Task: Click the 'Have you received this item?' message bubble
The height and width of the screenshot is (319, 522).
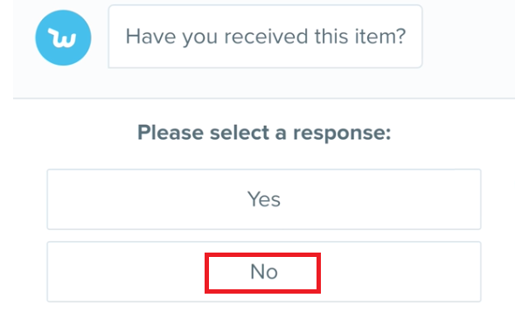Action: (265, 36)
